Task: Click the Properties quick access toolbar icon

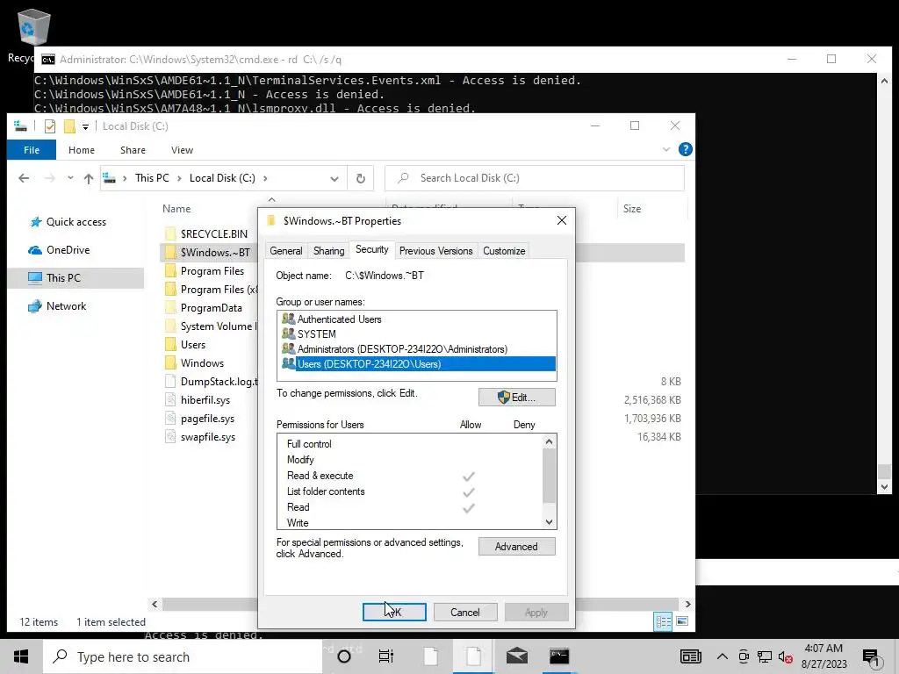Action: click(50, 126)
